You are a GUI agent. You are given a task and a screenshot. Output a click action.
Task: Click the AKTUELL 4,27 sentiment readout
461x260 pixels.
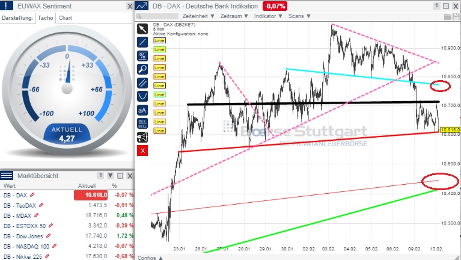pos(67,134)
